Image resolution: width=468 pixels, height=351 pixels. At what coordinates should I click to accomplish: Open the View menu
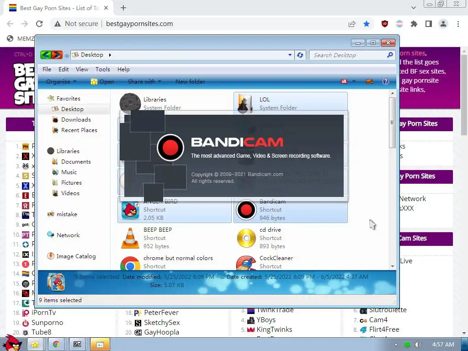tap(82, 69)
